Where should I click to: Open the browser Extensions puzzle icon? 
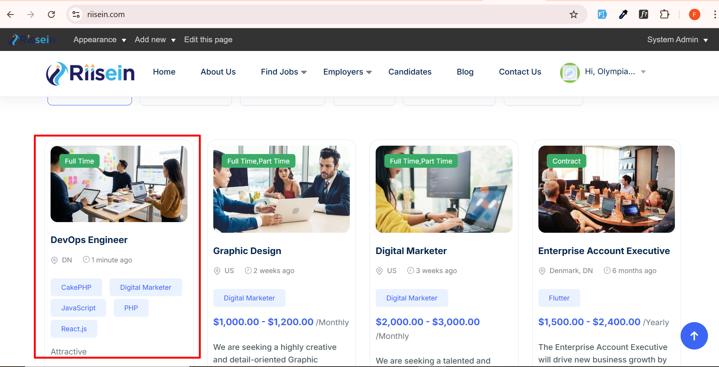664,14
